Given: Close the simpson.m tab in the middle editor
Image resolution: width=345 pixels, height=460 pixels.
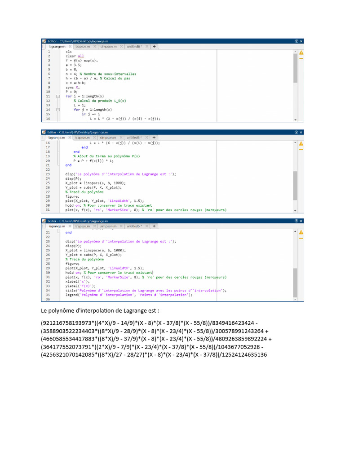Looking at the screenshot, I should 121,137.
